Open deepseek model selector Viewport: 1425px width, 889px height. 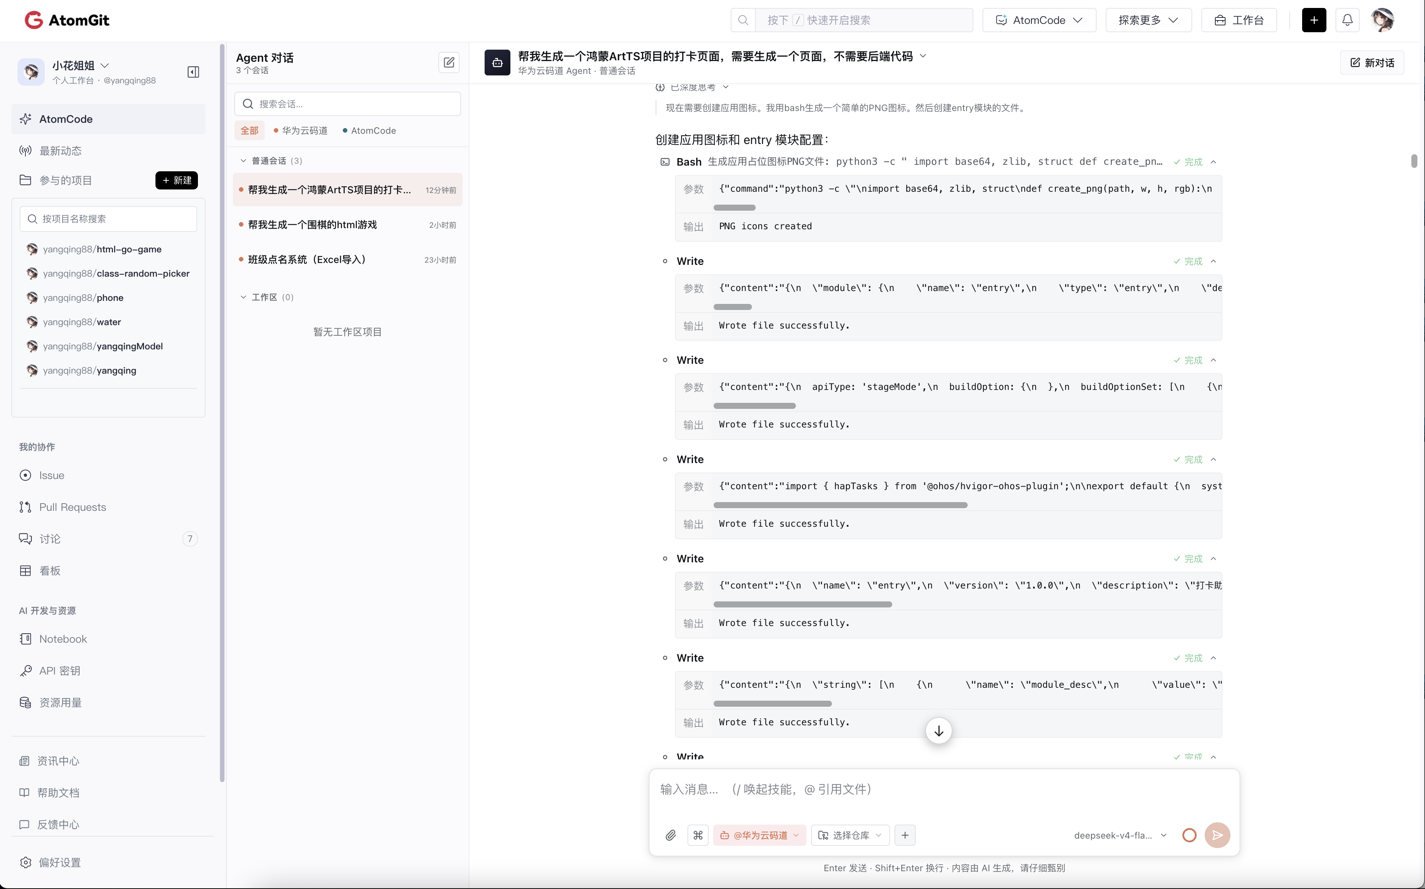tap(1120, 835)
